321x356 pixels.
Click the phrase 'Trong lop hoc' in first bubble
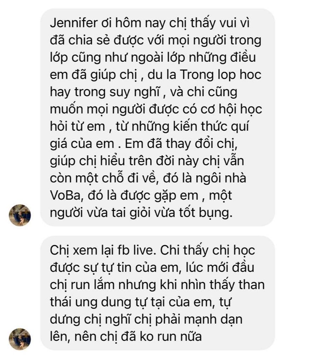coord(220,75)
